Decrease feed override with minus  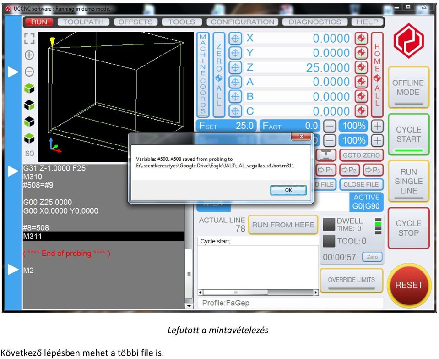(x=330, y=126)
